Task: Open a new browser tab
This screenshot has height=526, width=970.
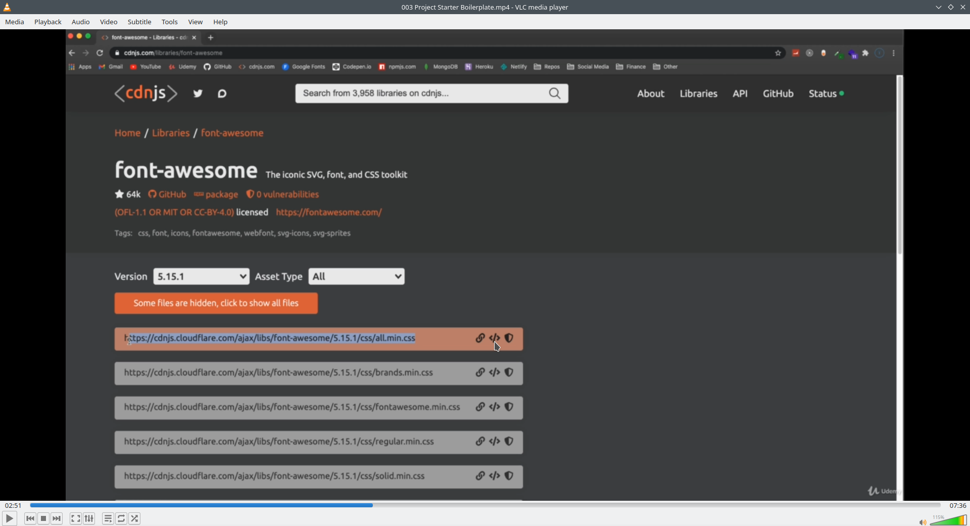Action: coord(211,37)
